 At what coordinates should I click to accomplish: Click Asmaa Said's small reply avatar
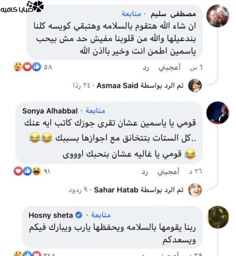[195, 86]
